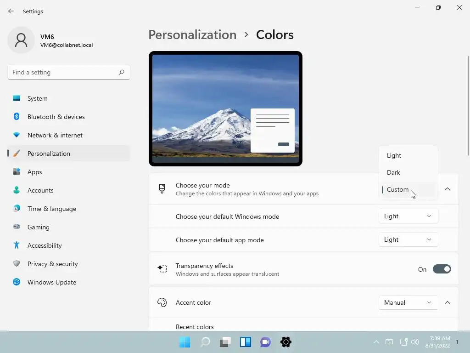
Task: Turn off the Transparency effects toggle
Action: (442, 269)
